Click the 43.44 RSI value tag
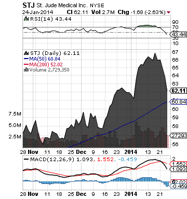The height and width of the screenshot is (199, 187). click(x=179, y=34)
